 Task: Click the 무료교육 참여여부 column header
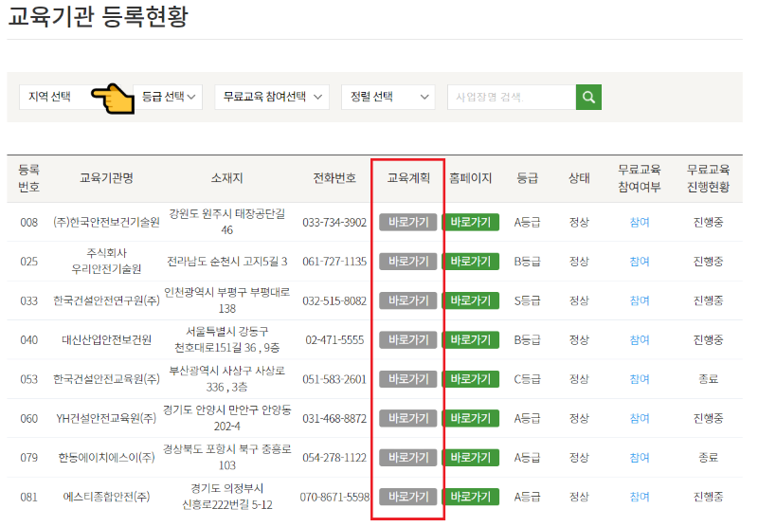point(639,178)
